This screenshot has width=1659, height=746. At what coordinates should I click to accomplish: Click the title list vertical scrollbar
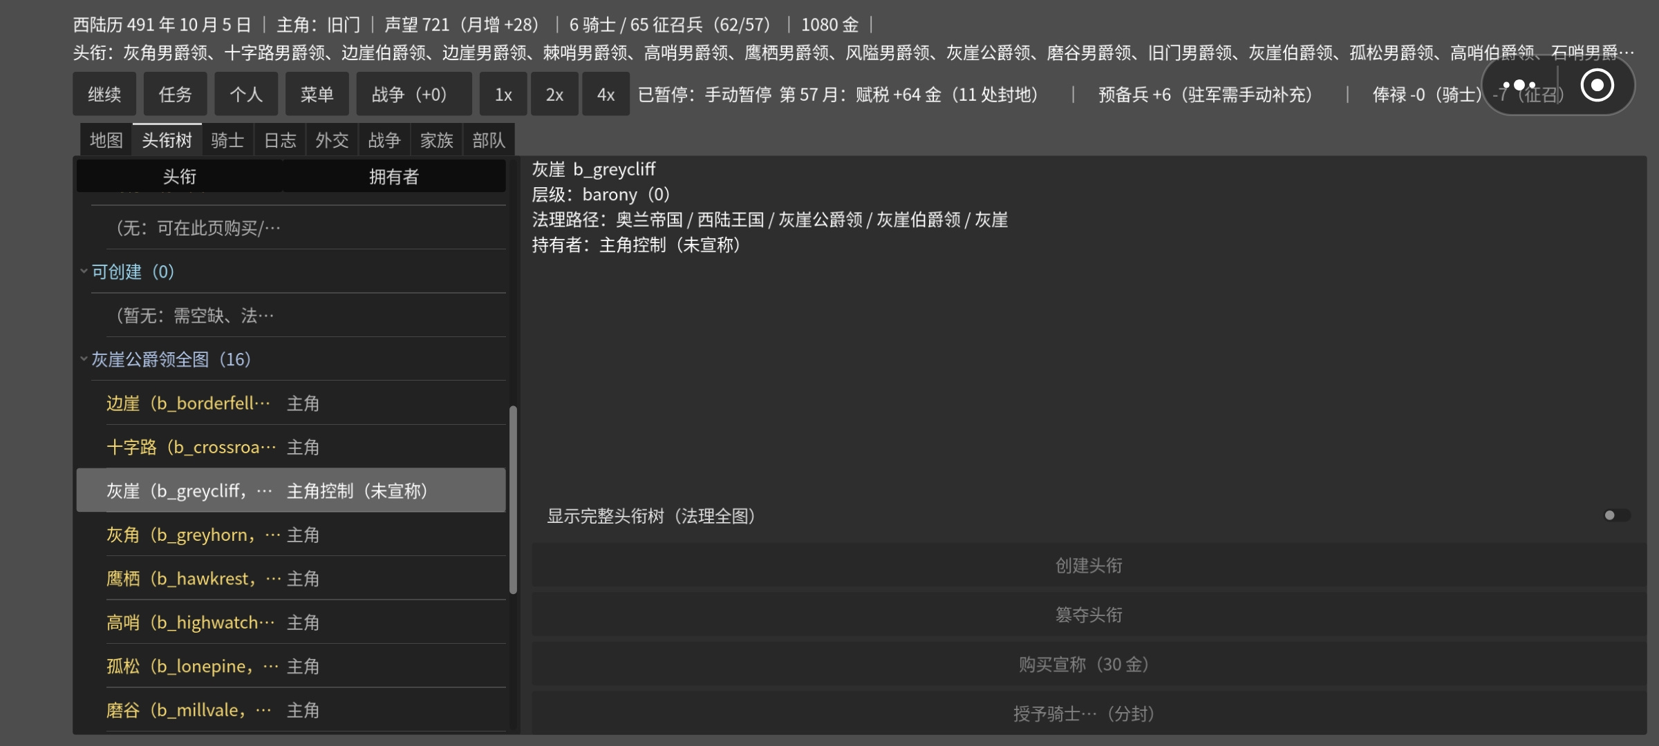[x=513, y=499]
